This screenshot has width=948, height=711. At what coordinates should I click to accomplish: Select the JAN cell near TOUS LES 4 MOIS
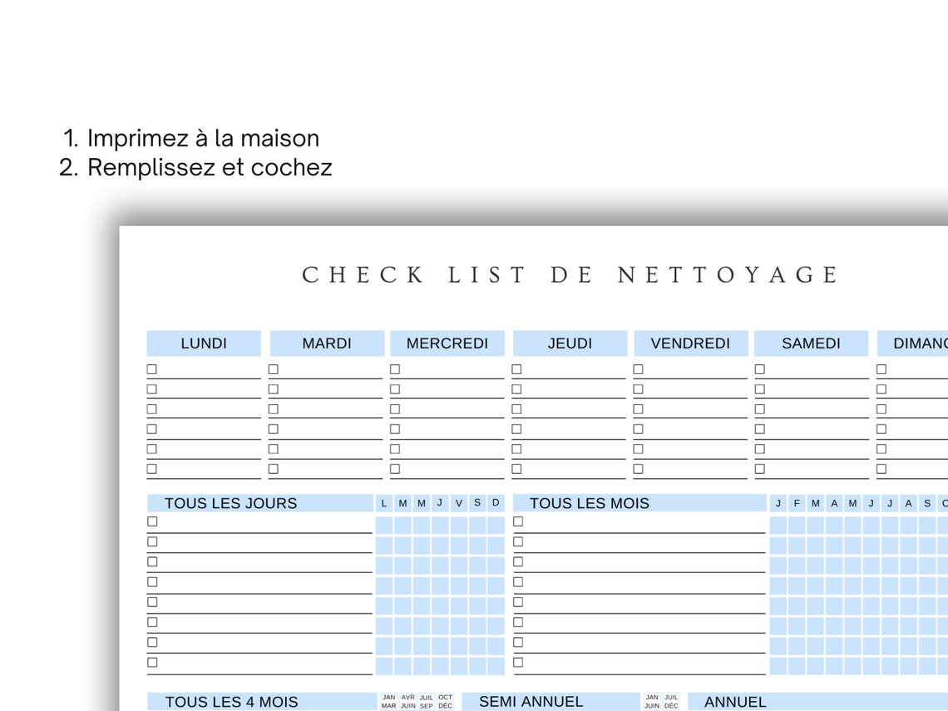(x=388, y=702)
